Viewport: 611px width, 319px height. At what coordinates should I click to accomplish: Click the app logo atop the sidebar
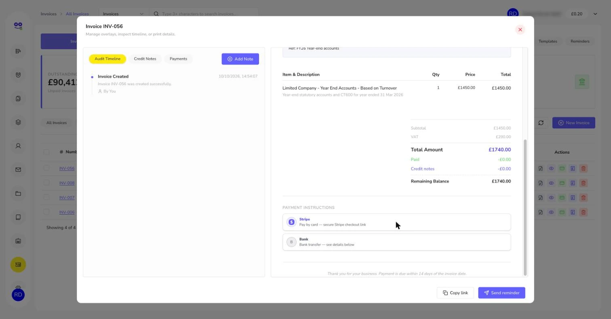18,26
